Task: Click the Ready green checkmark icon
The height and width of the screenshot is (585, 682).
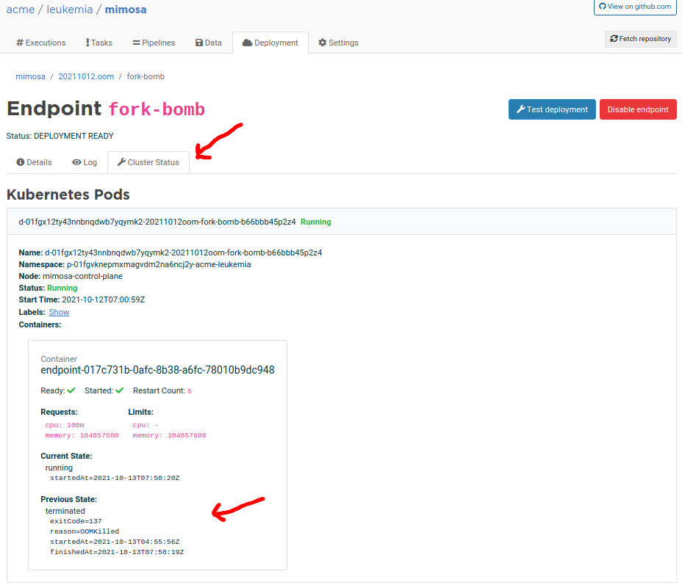Action: click(x=71, y=390)
